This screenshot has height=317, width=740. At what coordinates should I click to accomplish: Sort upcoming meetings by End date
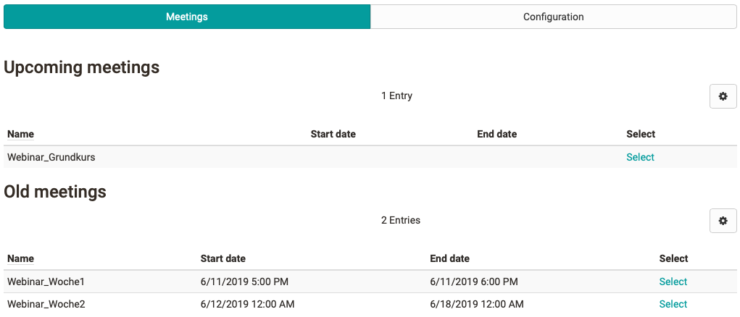click(x=496, y=134)
